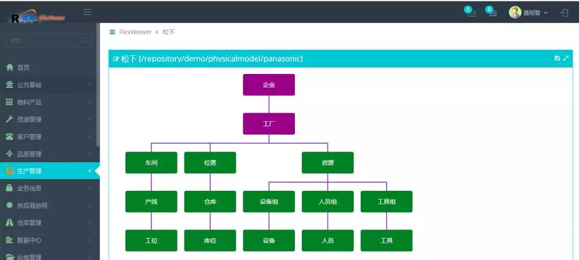
Task: Select the 企业 node in diagram
Action: 269,85
